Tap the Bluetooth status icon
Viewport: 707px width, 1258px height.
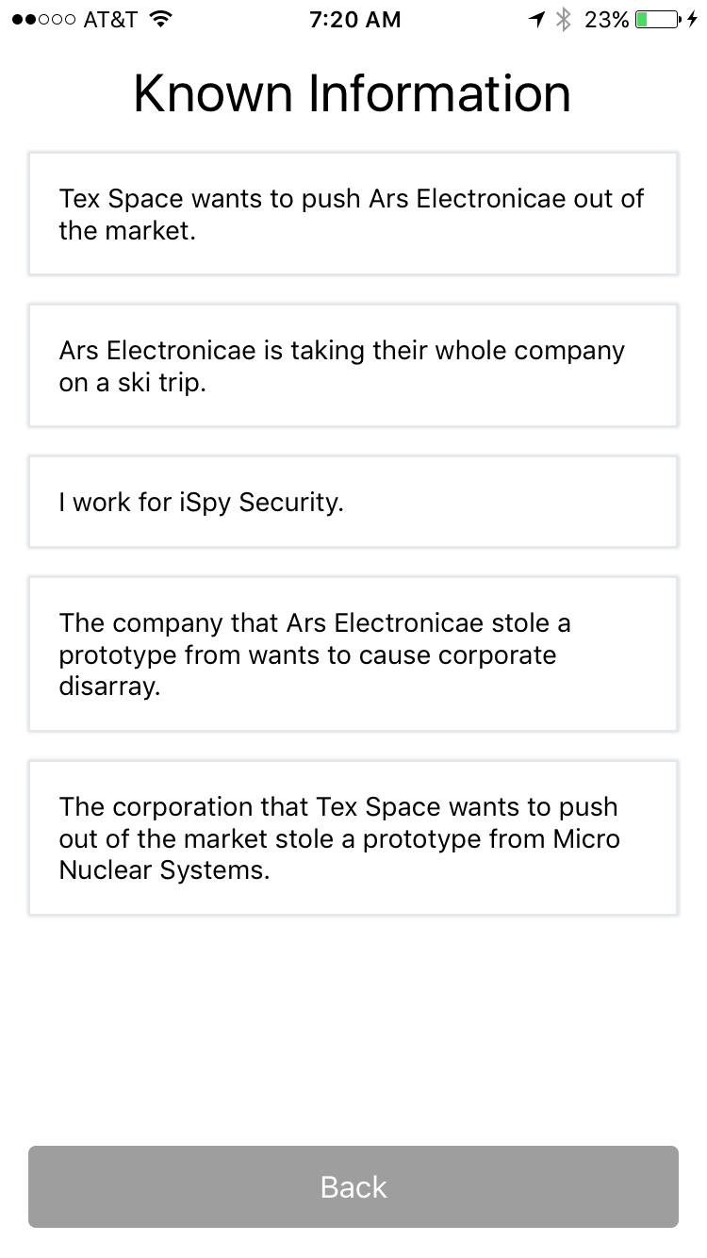[564, 20]
